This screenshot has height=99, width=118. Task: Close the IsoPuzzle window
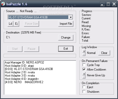click(114, 4)
